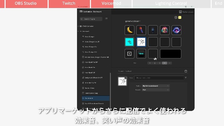This screenshot has height=126, width=224.
Task: Open deck settings gear icon
Action: tap(176, 17)
